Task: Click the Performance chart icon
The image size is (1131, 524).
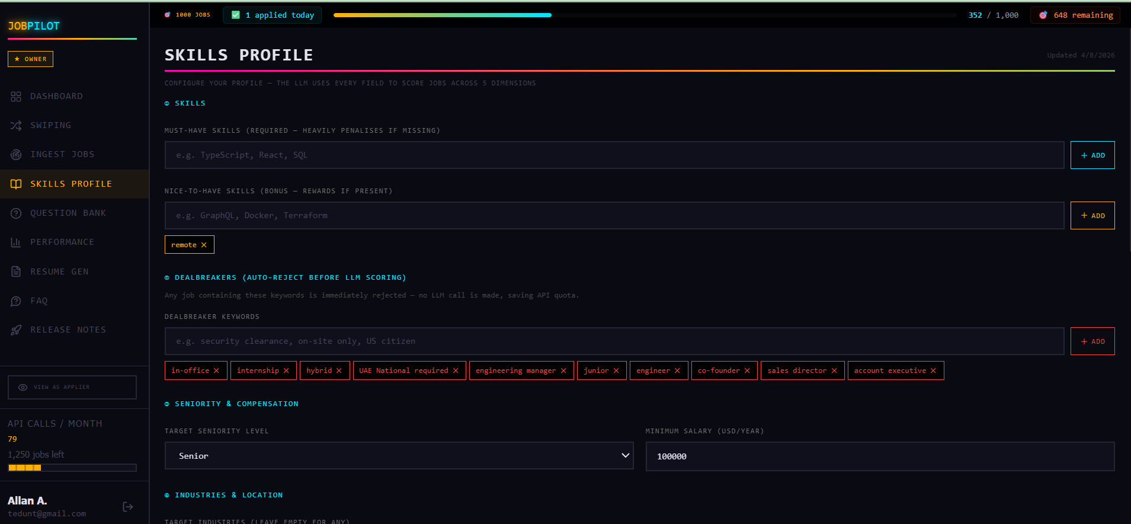Action: click(16, 242)
